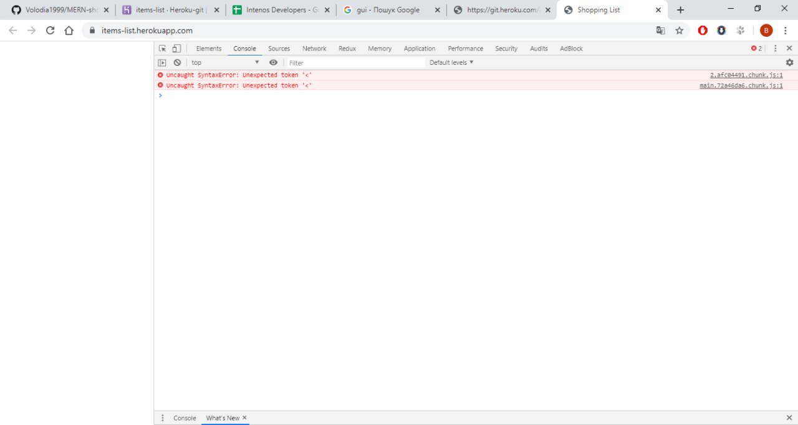Click the dark download extension icon

coord(721,31)
